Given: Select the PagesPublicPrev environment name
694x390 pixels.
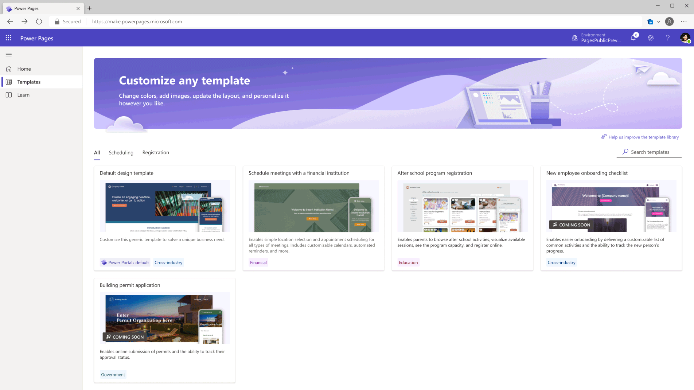Looking at the screenshot, I should (601, 40).
